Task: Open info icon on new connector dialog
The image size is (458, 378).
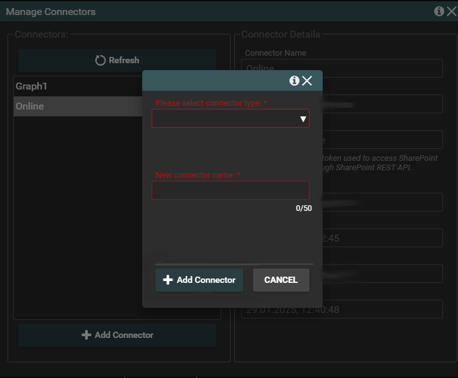Action: (294, 81)
